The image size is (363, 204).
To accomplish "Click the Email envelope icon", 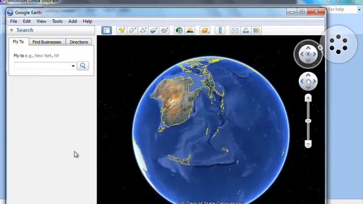I will [235, 30].
